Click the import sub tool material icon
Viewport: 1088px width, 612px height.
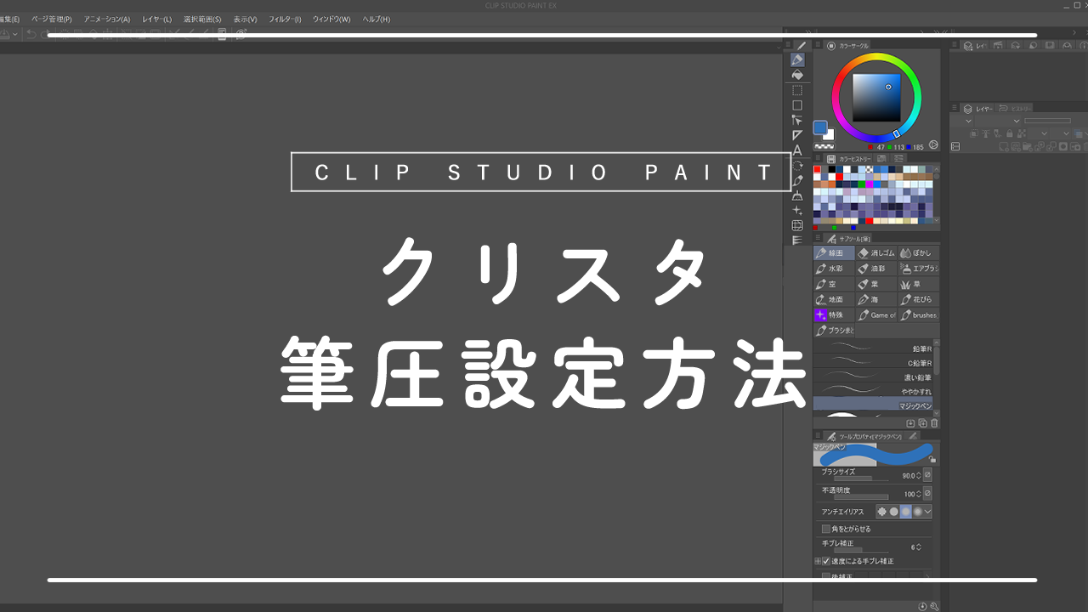[910, 423]
